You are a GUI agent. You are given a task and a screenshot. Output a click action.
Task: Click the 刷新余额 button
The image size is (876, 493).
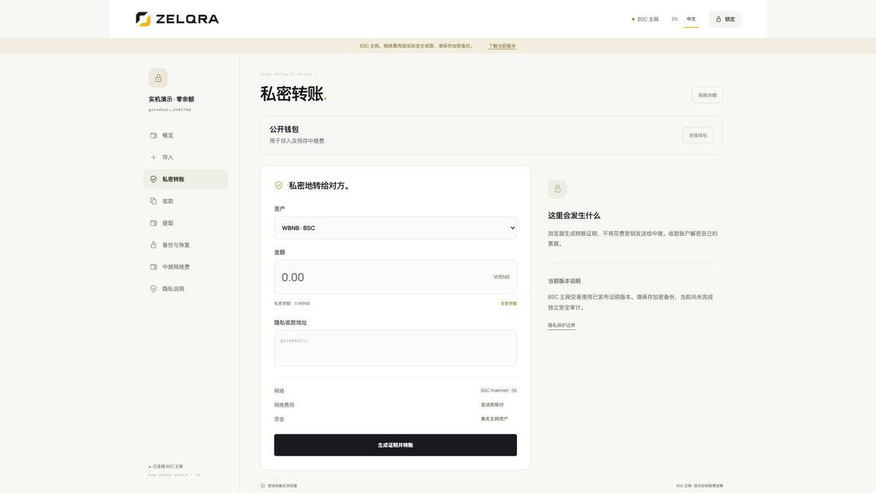coord(707,95)
